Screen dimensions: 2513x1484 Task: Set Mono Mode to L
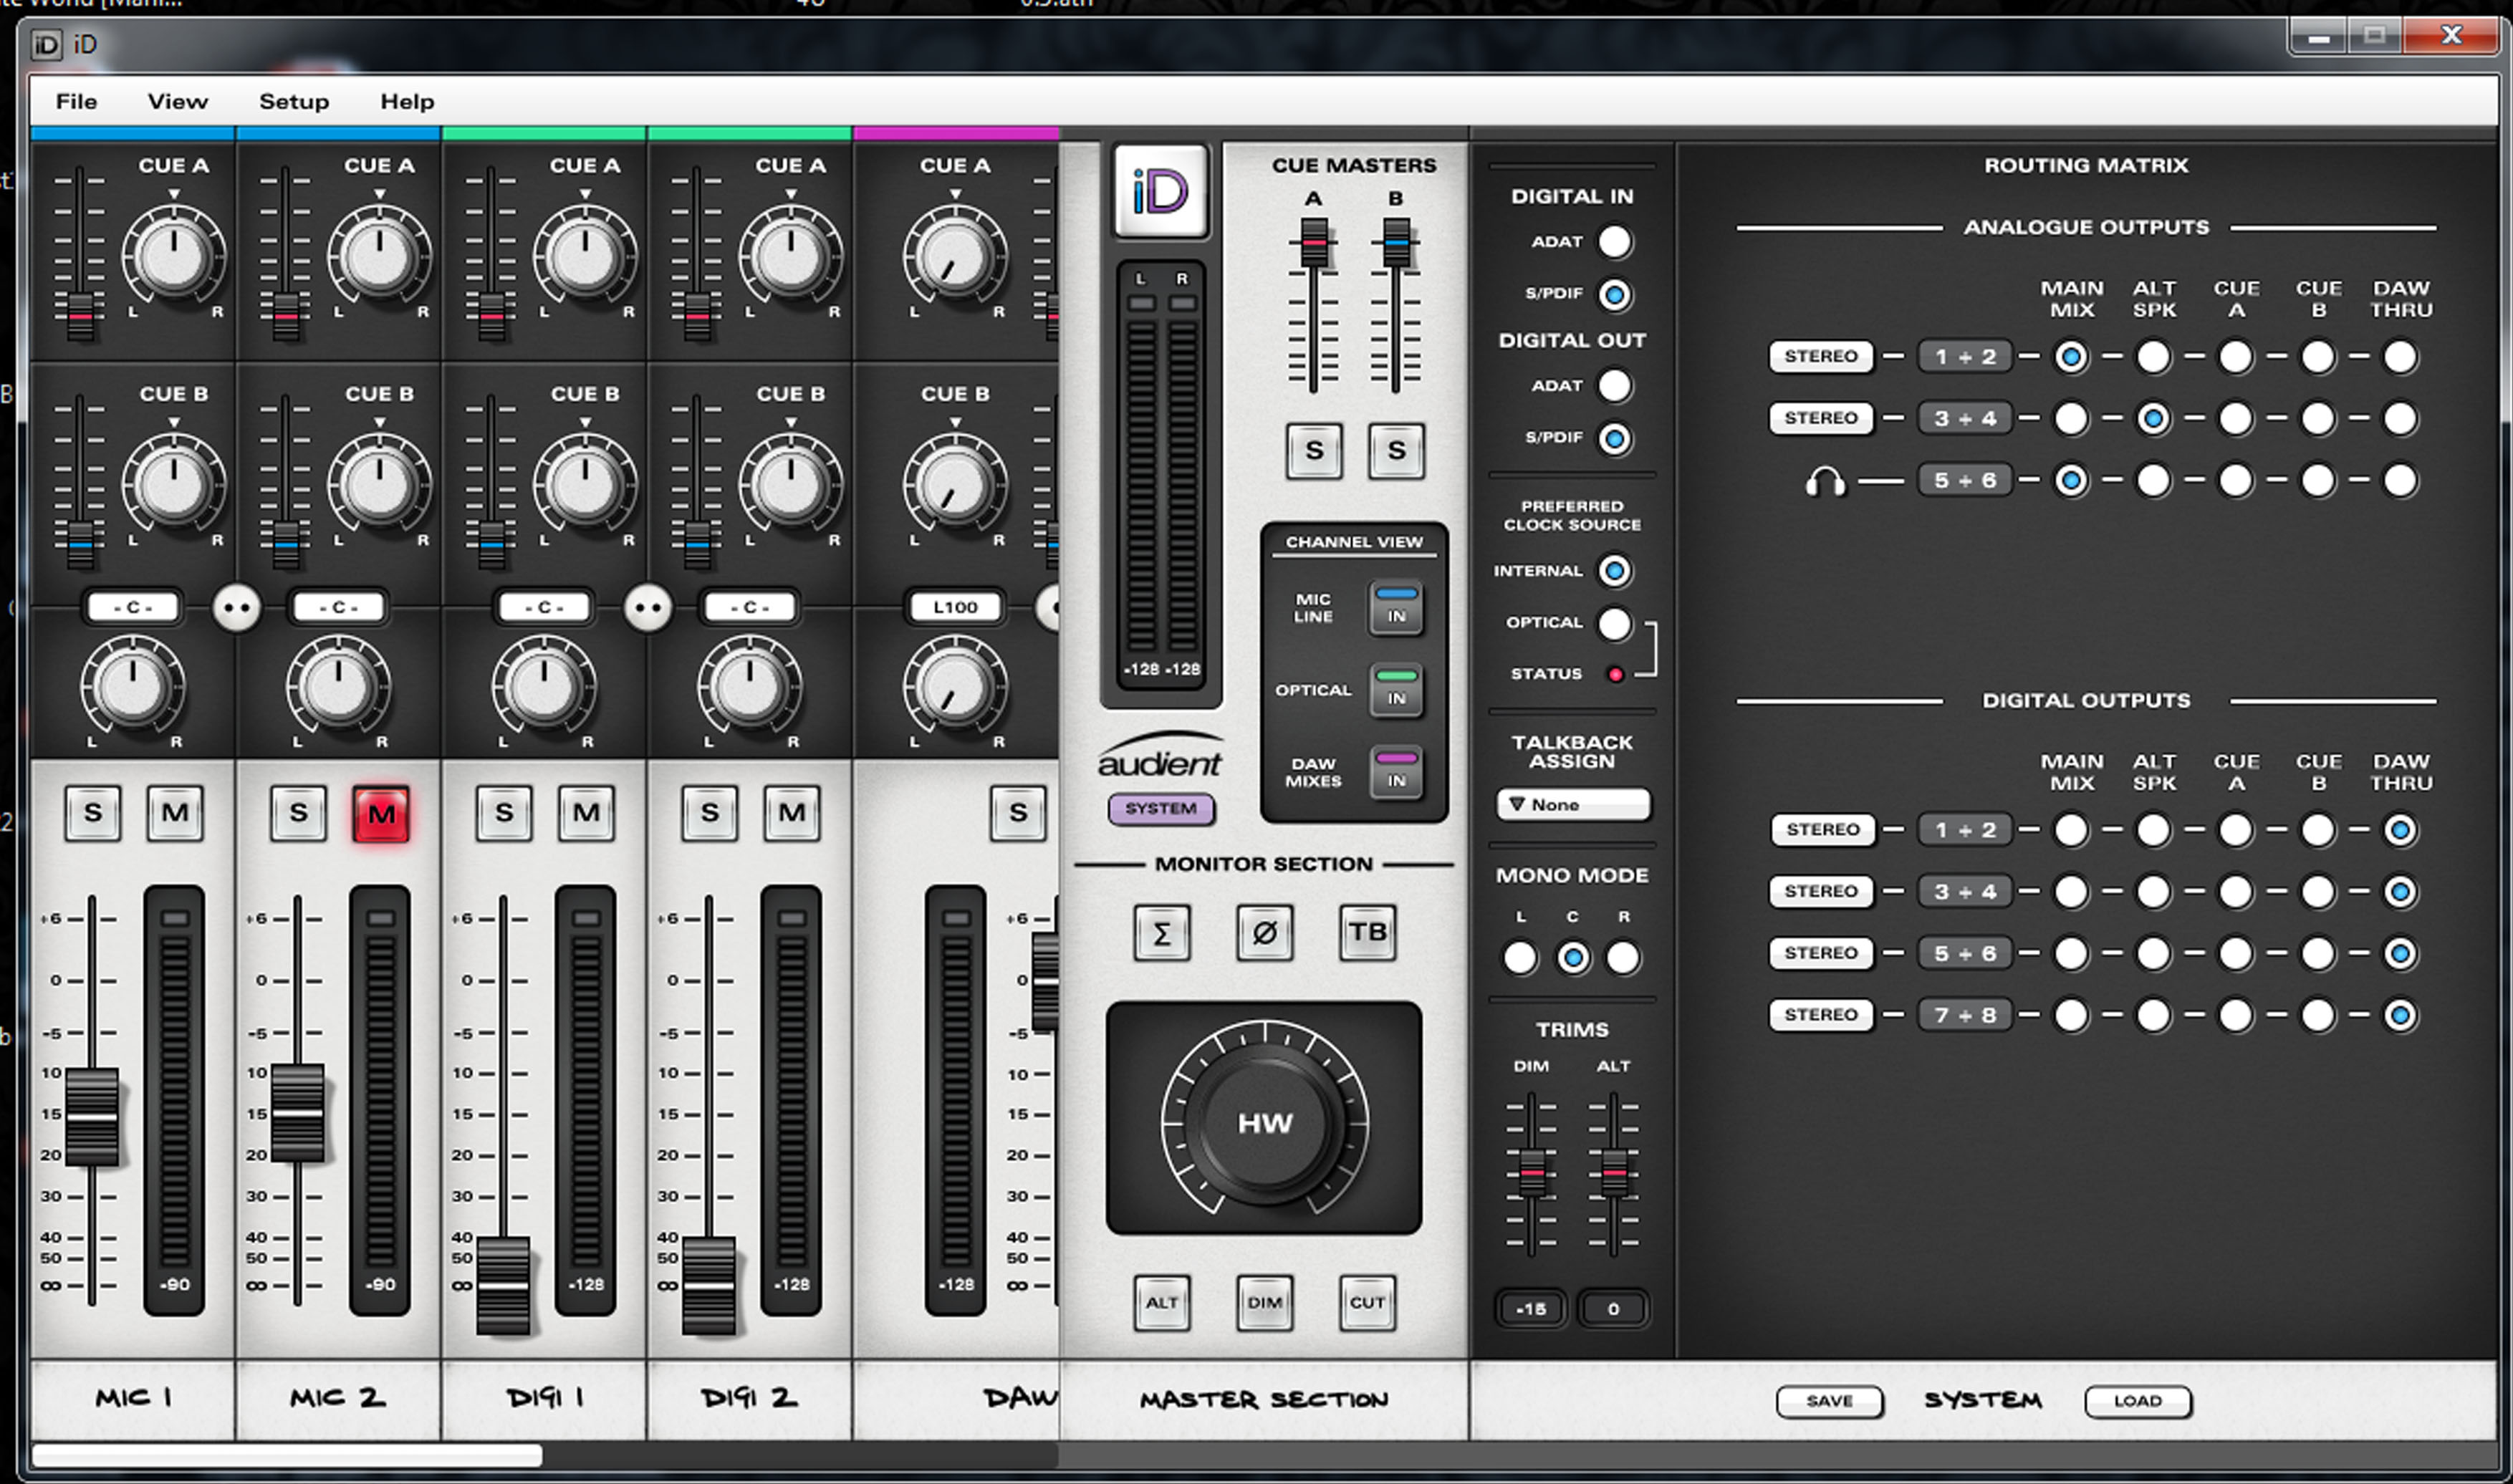(x=1520, y=958)
